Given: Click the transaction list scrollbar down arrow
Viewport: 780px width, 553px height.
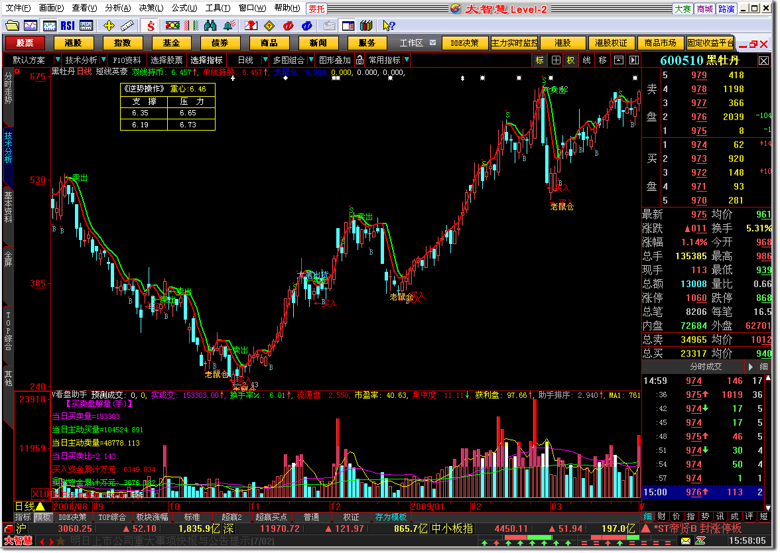Looking at the screenshot, I should click(x=767, y=508).
